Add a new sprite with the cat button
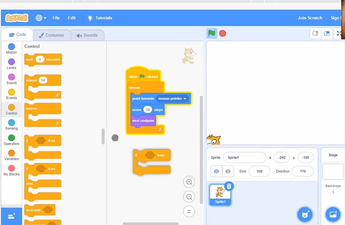The width and height of the screenshot is (345, 225). coord(304,214)
